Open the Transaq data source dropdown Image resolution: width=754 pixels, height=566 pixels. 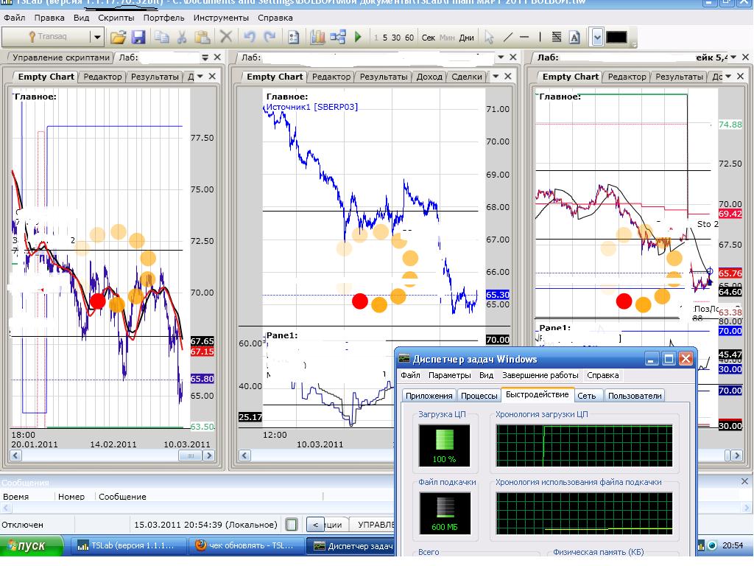[x=96, y=37]
